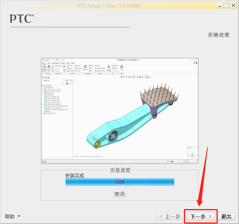
Task: Expand the Loads group arrow in preview
Action: click(74, 73)
